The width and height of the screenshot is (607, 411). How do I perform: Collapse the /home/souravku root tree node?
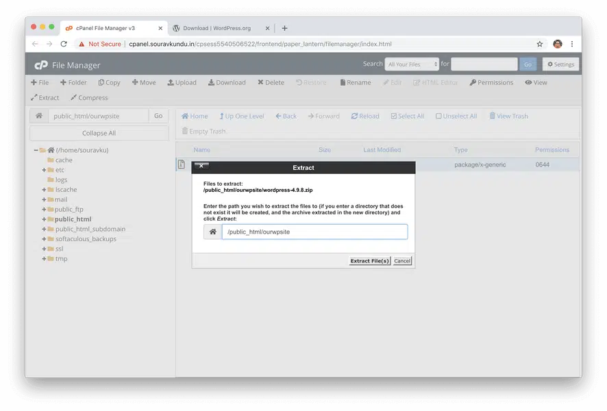coord(36,150)
